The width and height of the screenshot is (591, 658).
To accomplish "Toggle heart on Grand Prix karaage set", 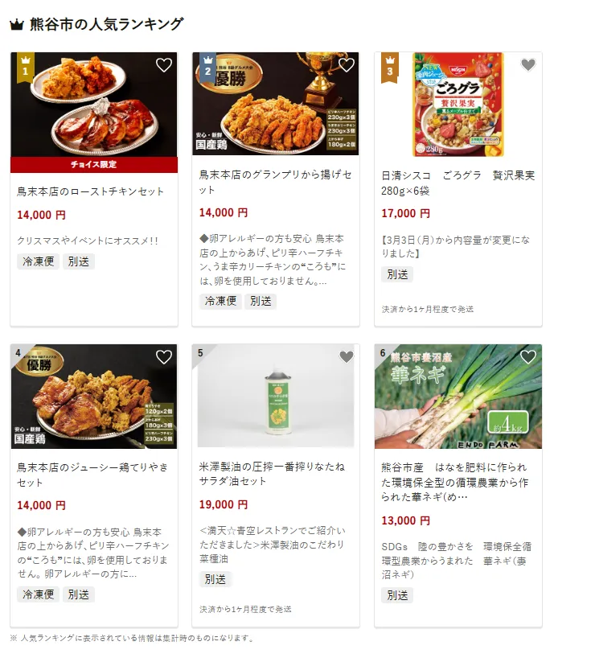I will 346,65.
